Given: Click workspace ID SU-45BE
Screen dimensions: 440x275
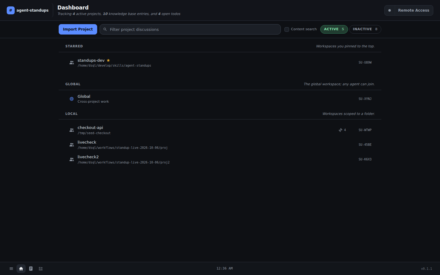Looking at the screenshot, I should (x=365, y=145).
